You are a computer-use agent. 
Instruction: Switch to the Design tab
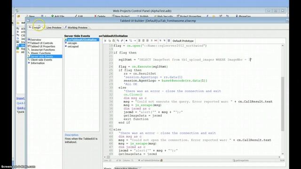pyautogui.click(x=35, y=28)
